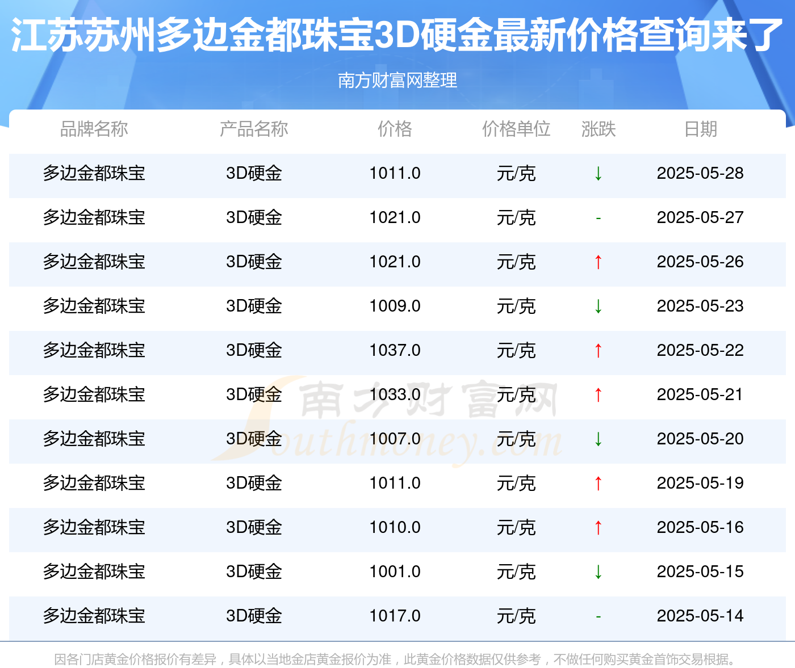This screenshot has width=795, height=668.
Task: Click the date 2025-05-15
Action: [x=700, y=572]
